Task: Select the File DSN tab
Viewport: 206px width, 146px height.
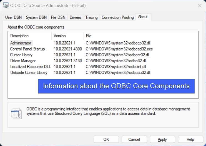Action: (58, 17)
